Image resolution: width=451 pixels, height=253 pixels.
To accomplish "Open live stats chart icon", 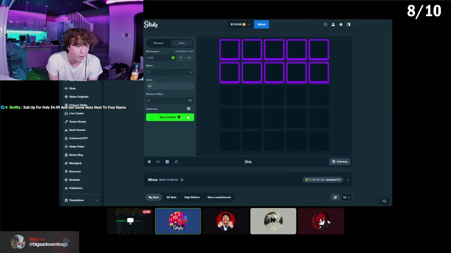I will [x=167, y=162].
